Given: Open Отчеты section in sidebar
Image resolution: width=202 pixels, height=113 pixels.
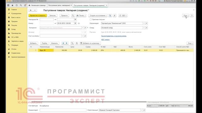Looking at the screenshot, I should click(x=14, y=49).
